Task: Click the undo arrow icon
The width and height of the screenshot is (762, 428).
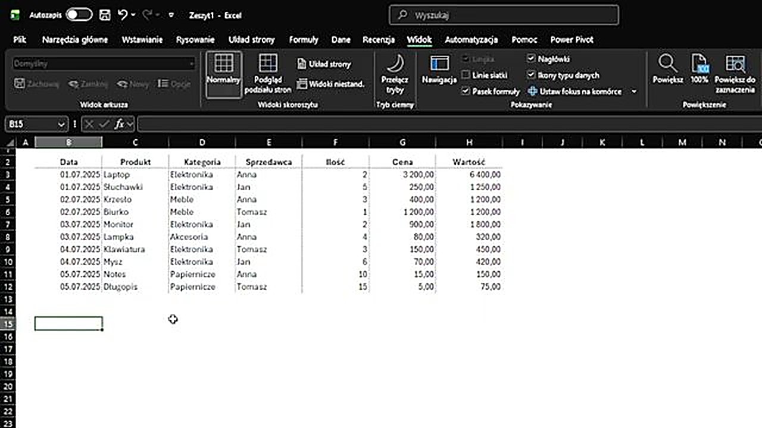Action: pyautogui.click(x=123, y=15)
